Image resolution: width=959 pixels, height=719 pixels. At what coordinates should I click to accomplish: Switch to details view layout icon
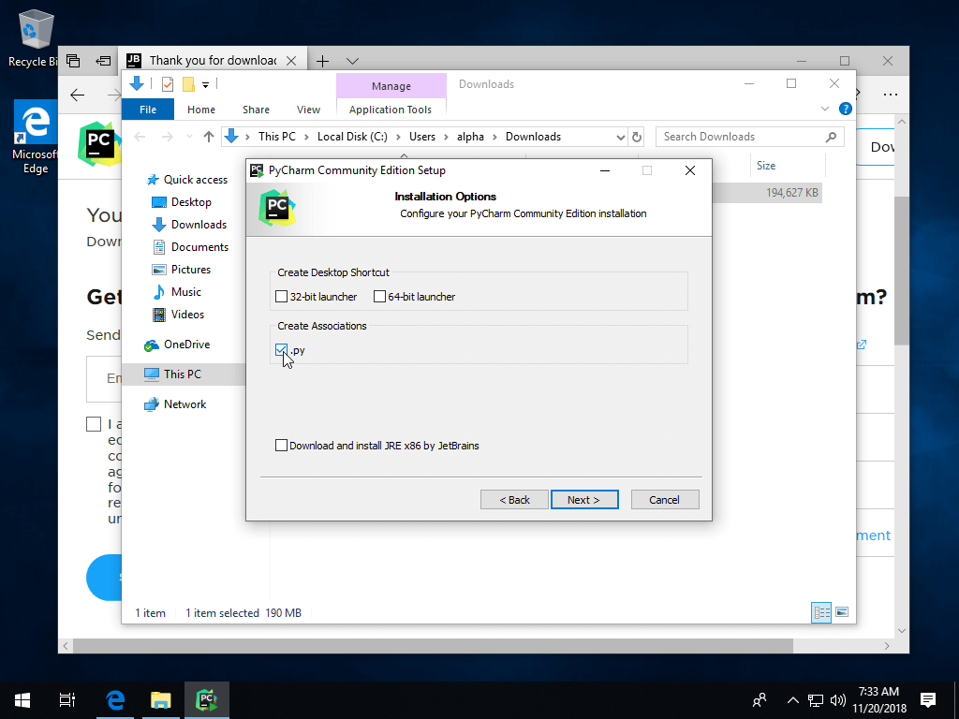coord(821,612)
